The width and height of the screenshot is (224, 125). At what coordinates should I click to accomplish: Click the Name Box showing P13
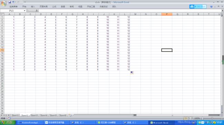pos(12,11)
